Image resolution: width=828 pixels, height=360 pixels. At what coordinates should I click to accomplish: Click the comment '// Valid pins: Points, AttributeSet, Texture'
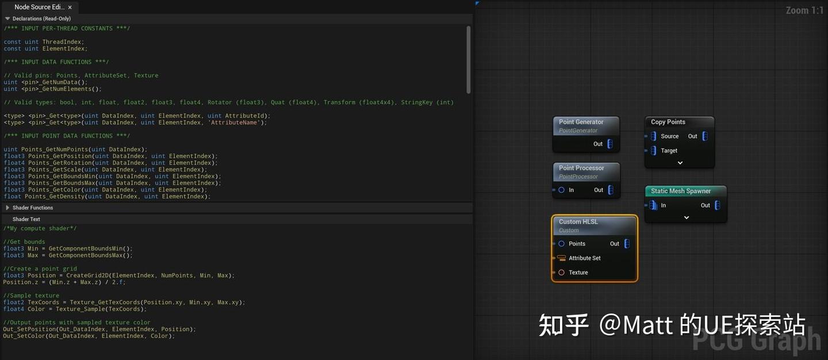tap(80, 75)
